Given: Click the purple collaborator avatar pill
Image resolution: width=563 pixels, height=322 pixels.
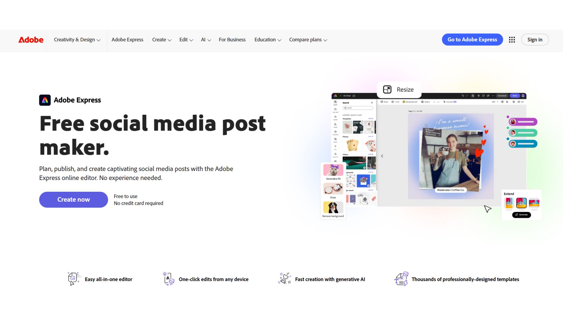Looking at the screenshot, I should pyautogui.click(x=523, y=122).
